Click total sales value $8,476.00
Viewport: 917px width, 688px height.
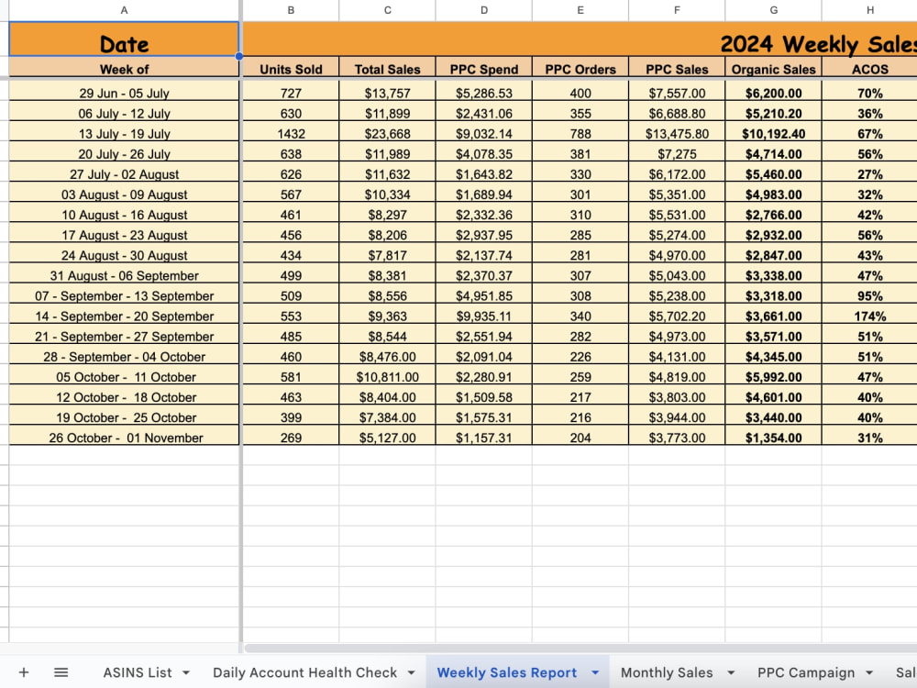pos(387,356)
